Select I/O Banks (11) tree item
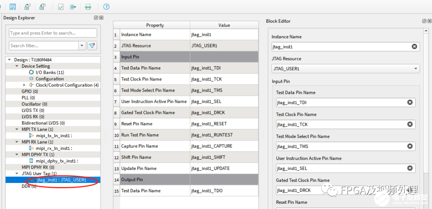This screenshot has width=432, height=209. tap(50, 73)
